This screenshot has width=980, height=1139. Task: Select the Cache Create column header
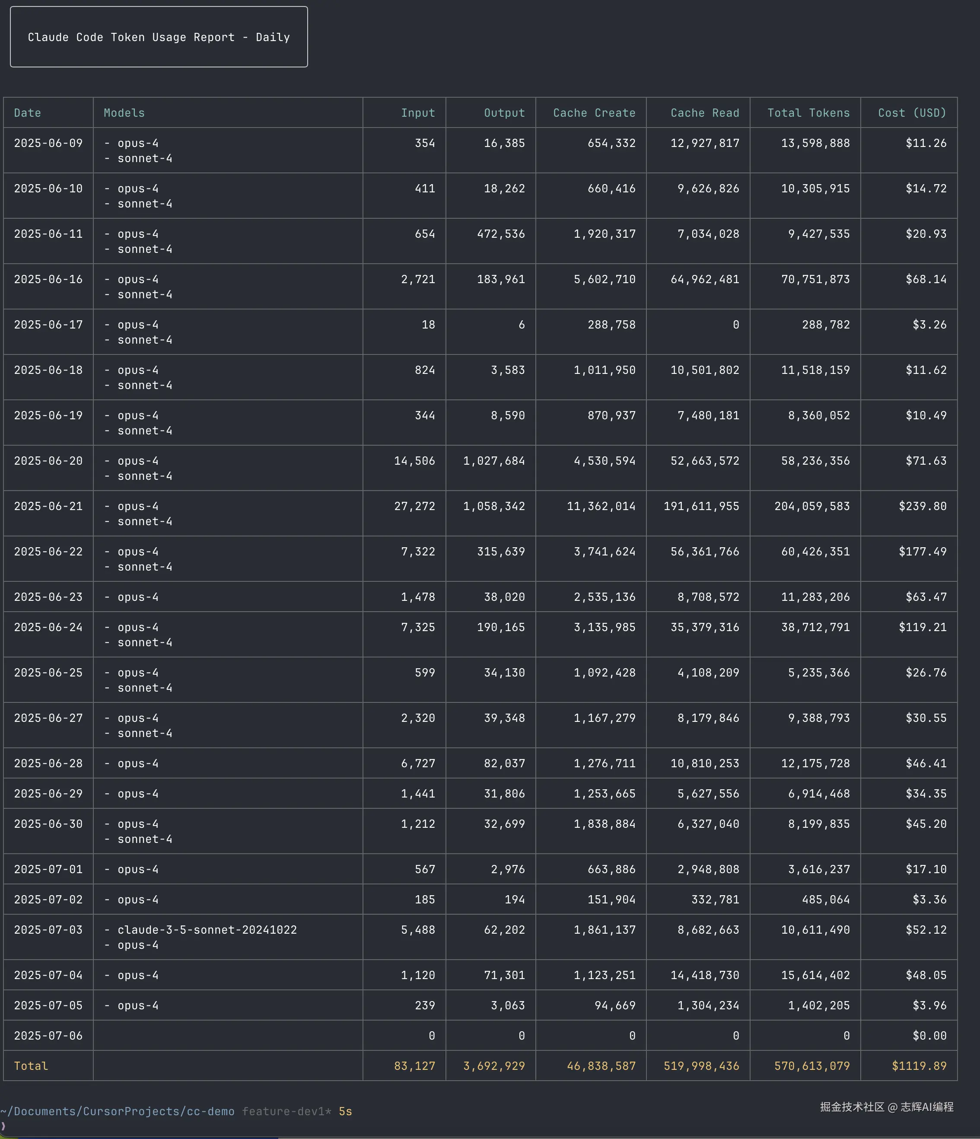(594, 113)
